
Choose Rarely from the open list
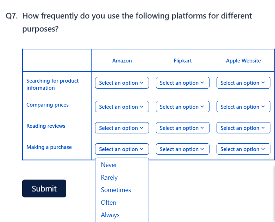coord(109,178)
